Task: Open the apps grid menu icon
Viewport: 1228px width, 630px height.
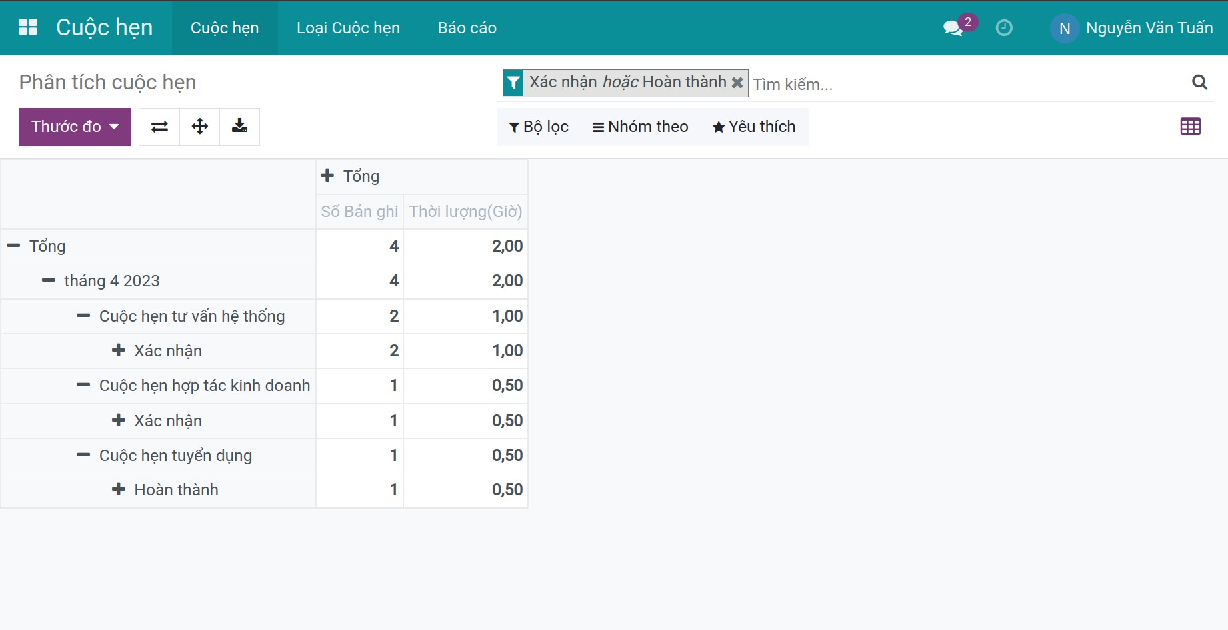Action: coord(28,27)
